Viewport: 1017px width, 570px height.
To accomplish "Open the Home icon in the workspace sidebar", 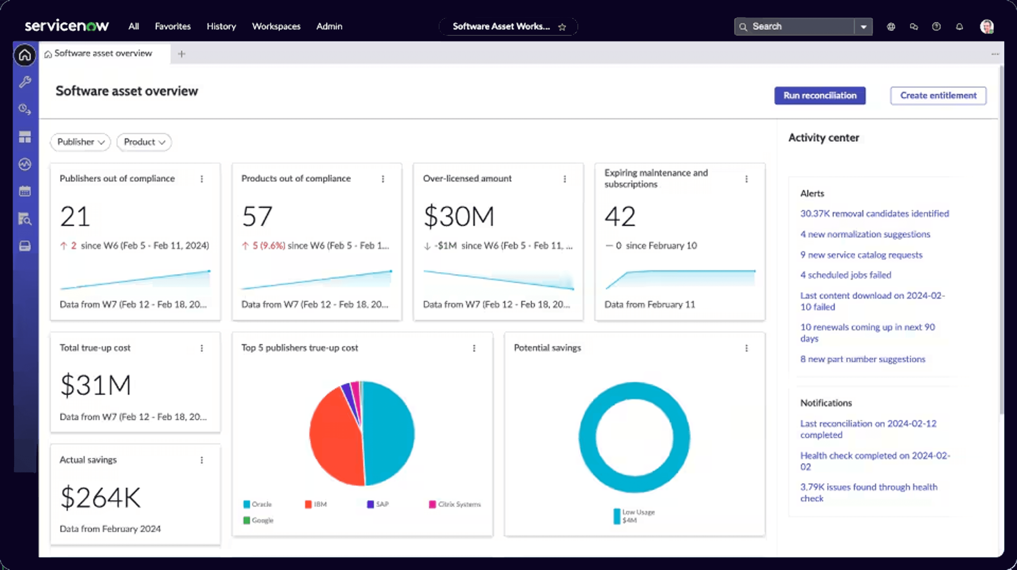I will [24, 55].
